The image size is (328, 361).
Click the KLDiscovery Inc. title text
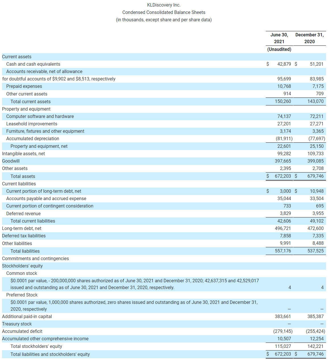[x=164, y=5]
